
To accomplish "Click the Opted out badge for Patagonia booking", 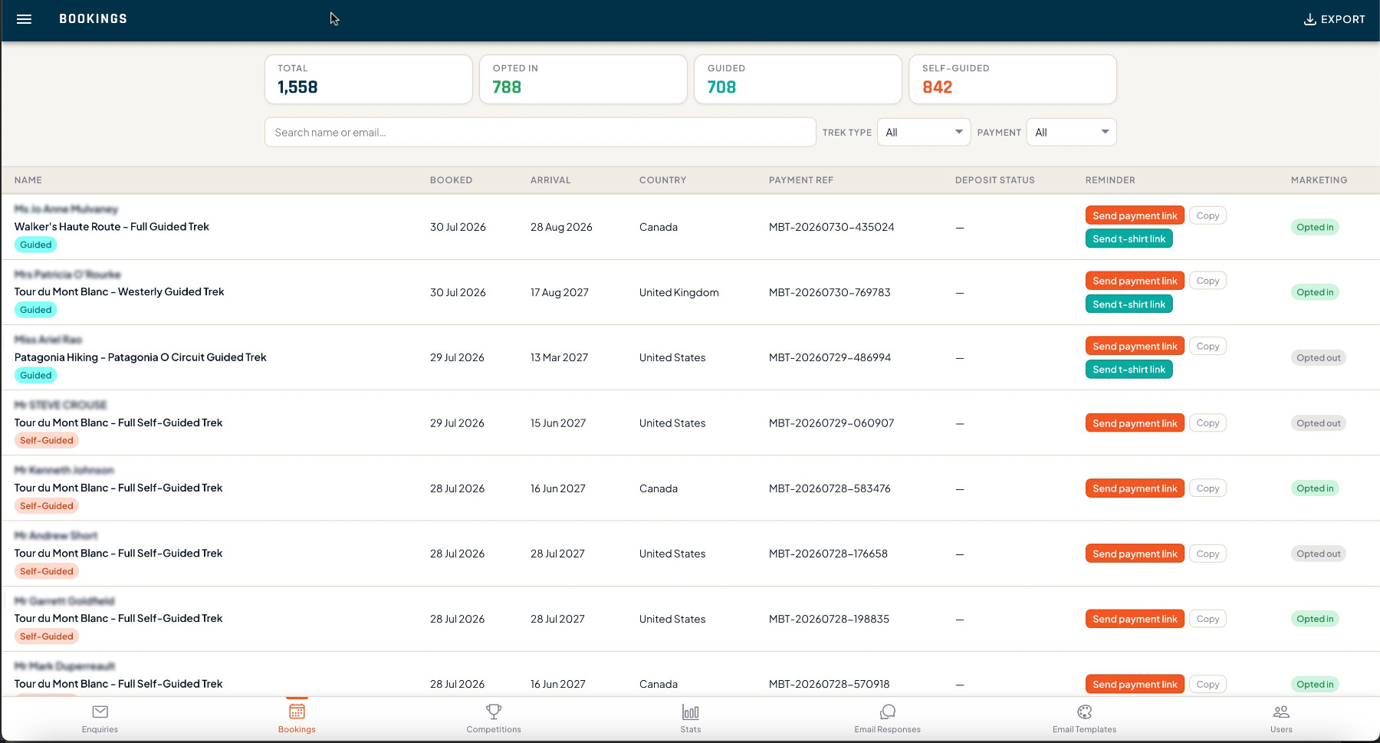I will [x=1318, y=358].
